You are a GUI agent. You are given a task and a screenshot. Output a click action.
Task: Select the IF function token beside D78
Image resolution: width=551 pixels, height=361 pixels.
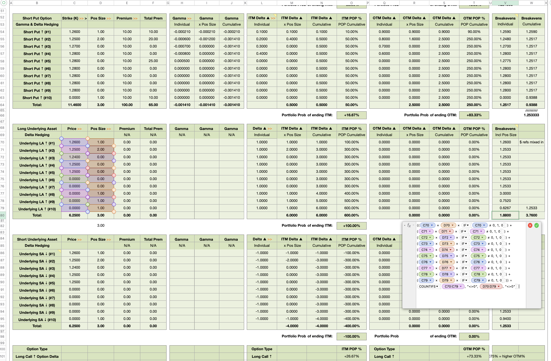(x=464, y=274)
